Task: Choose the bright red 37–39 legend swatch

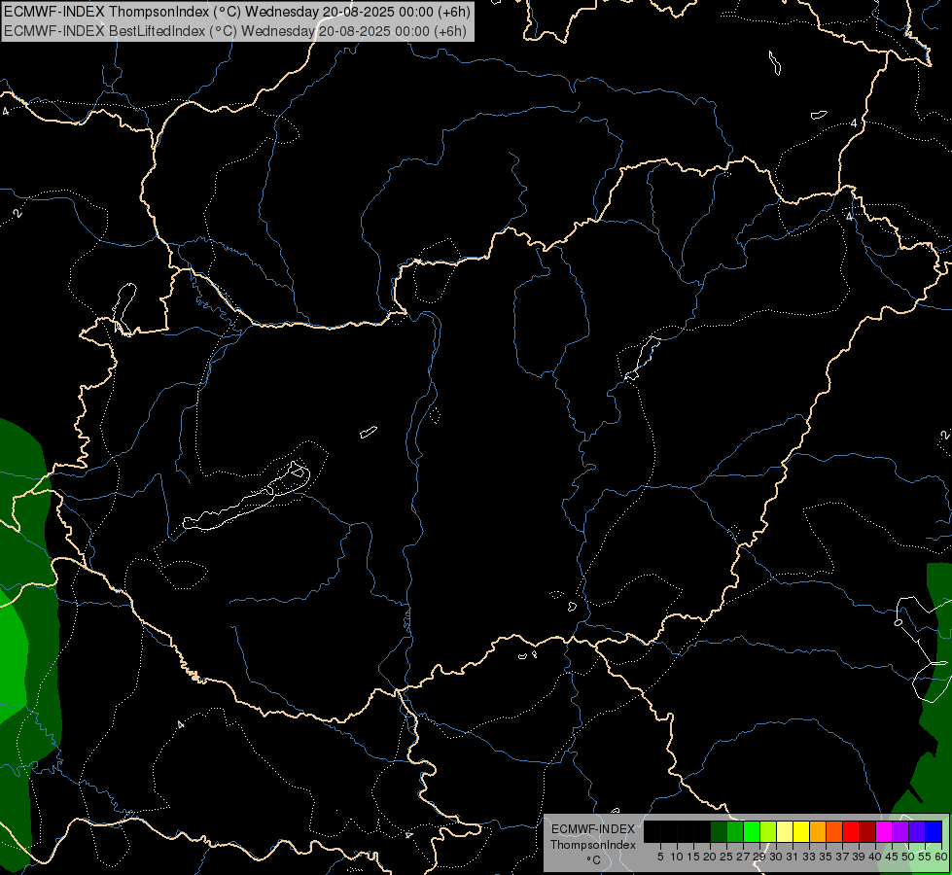Action: [x=851, y=831]
